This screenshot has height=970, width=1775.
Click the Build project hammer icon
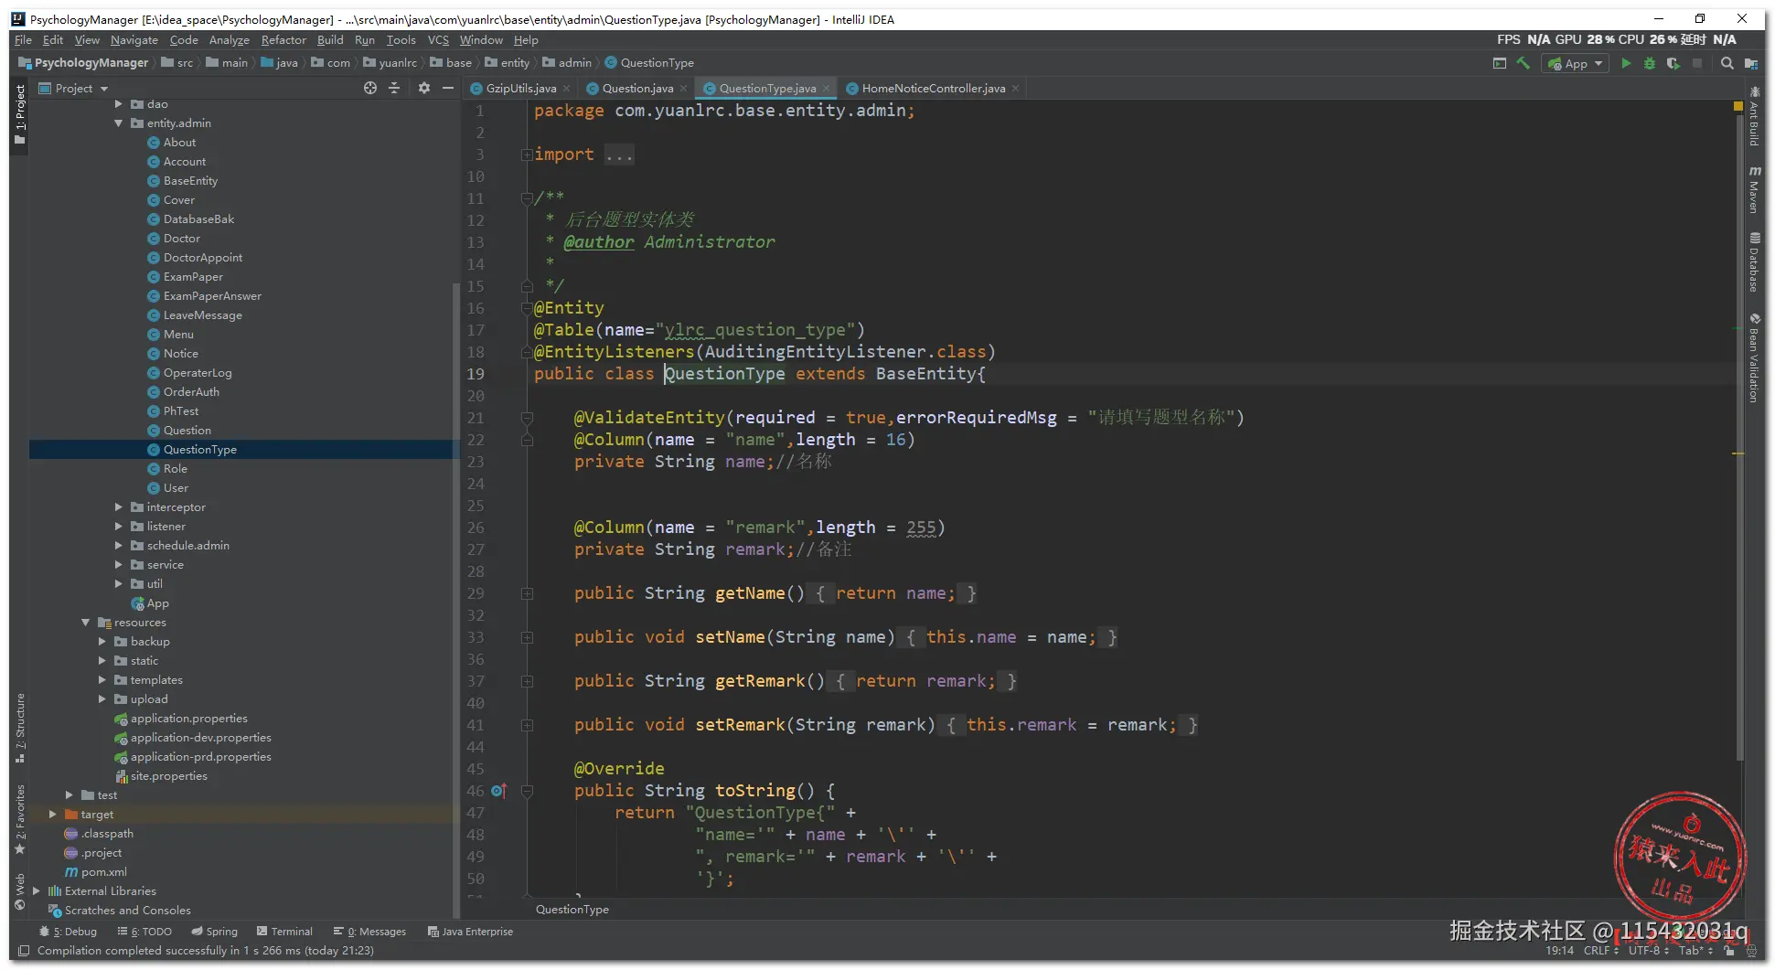[1524, 63]
